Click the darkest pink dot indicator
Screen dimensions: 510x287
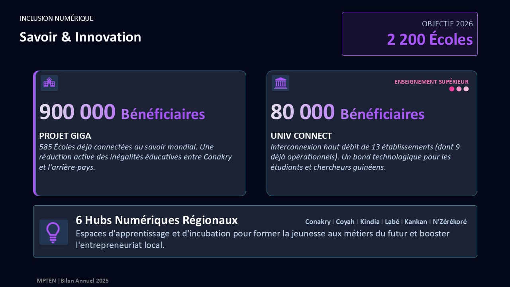(x=452, y=89)
